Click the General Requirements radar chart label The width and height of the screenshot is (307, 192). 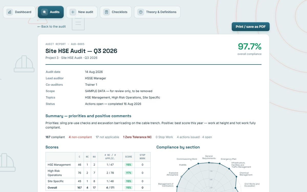(209, 157)
